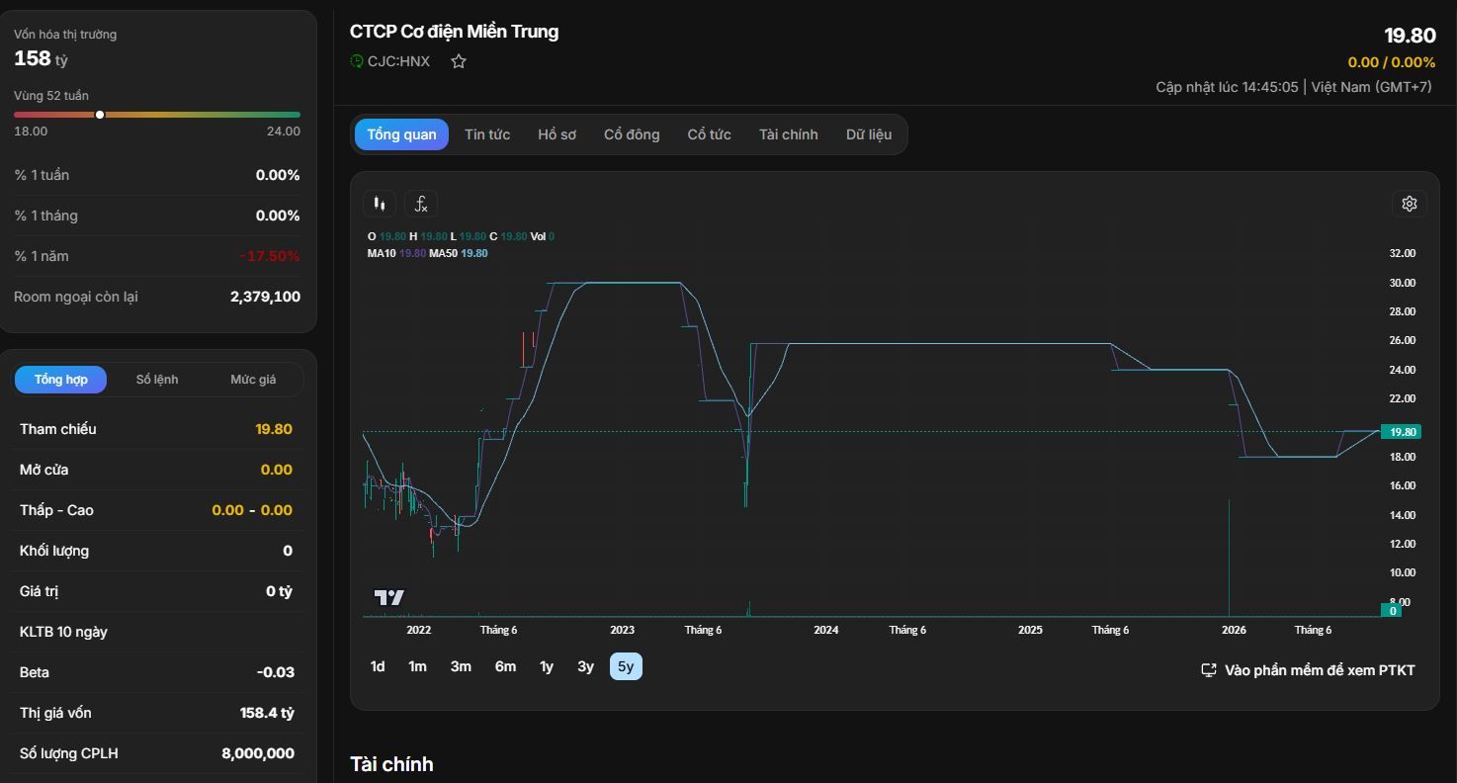Open the candlestick chart type icon
The width and height of the screenshot is (1457, 783).
(x=380, y=204)
